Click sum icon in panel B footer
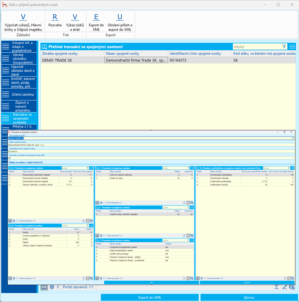Screen dimensions: 299x302 tap(84, 278)
